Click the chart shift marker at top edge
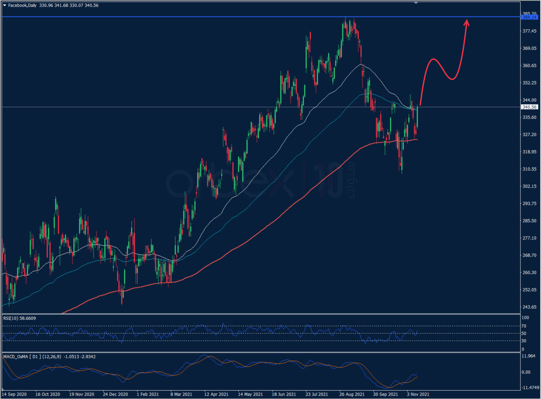 [417, 3]
